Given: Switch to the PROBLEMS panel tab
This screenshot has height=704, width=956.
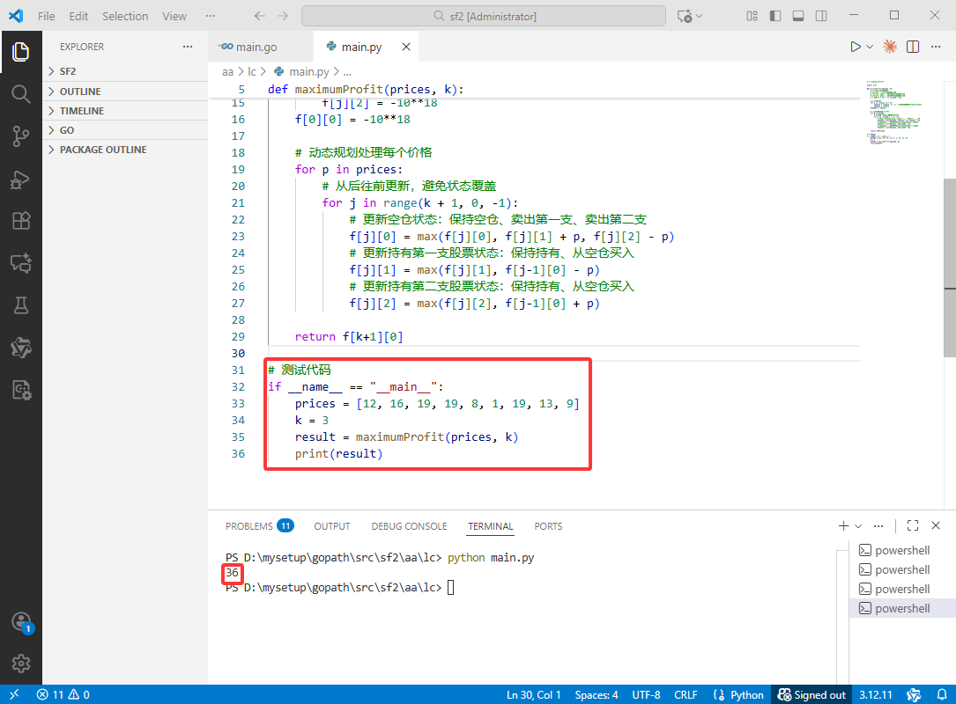Looking at the screenshot, I should pos(259,526).
